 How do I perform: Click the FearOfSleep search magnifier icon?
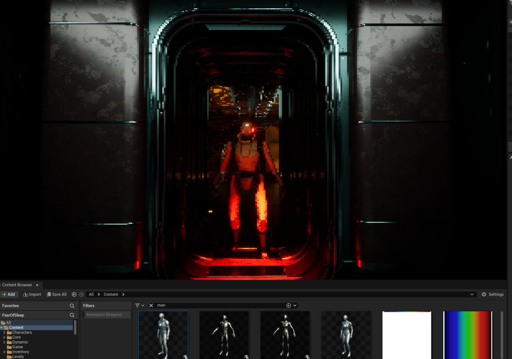pos(72,315)
